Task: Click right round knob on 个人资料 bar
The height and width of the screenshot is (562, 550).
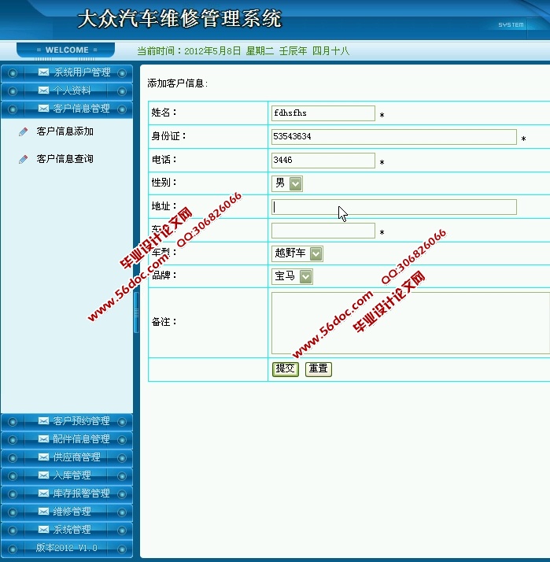Action: [x=122, y=91]
